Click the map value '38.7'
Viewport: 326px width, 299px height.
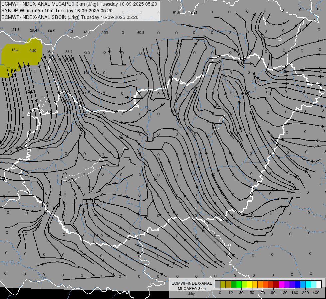(69, 52)
